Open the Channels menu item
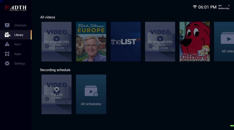This screenshot has height=130, width=234. coord(16,25)
